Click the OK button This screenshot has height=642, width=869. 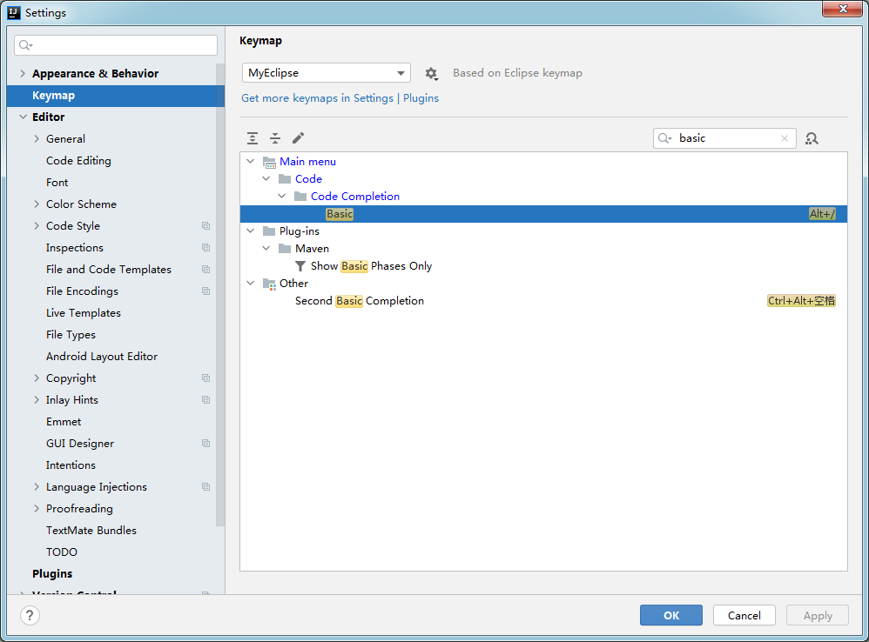670,615
